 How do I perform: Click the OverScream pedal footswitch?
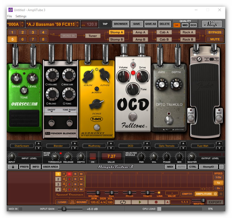(x=24, y=118)
